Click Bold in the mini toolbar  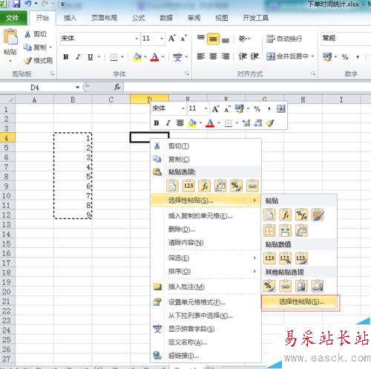[157, 123]
